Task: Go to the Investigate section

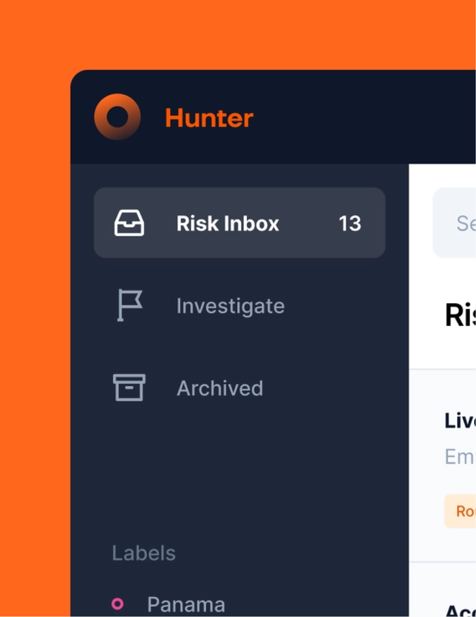Action: pyautogui.click(x=230, y=306)
